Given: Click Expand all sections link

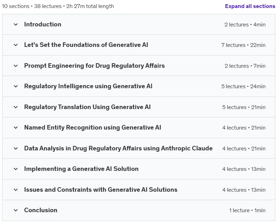Looking at the screenshot, I should (250, 6).
